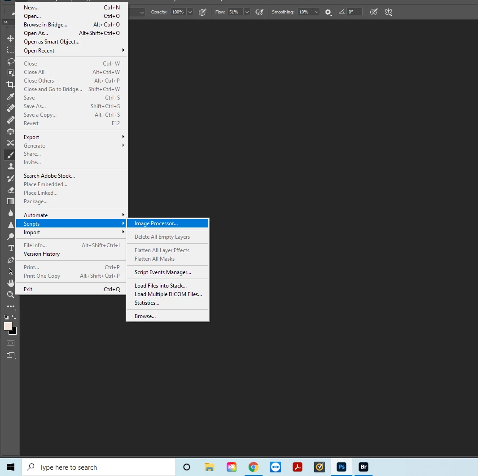Screen dimensions: 478x476
Task: Select the Rectangular Marquee tool
Action: (x=10, y=50)
